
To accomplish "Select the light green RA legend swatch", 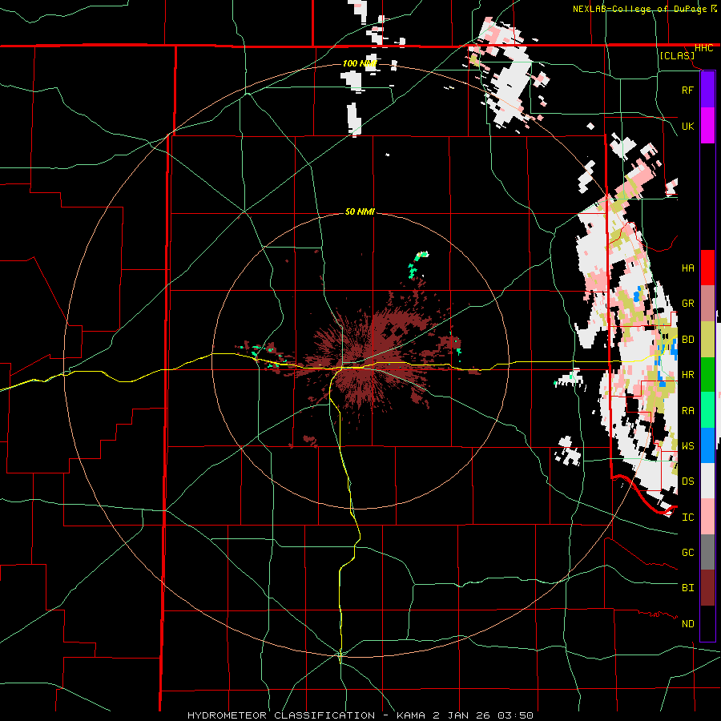I will click(x=707, y=410).
